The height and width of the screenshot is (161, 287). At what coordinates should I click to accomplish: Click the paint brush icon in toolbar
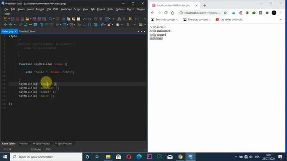[x=109, y=25]
